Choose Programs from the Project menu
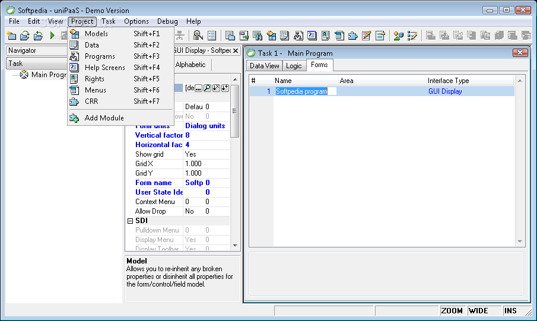 tap(120, 56)
